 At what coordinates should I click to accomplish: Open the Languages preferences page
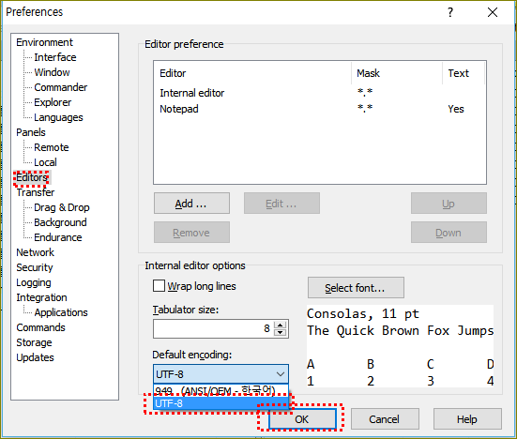point(58,117)
